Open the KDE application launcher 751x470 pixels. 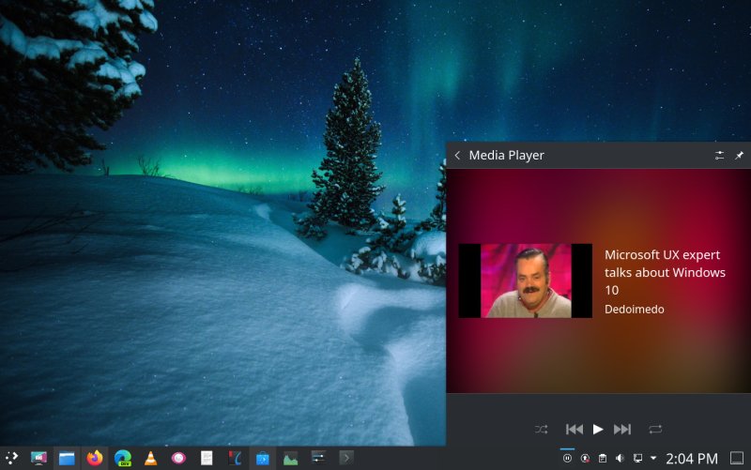point(12,458)
